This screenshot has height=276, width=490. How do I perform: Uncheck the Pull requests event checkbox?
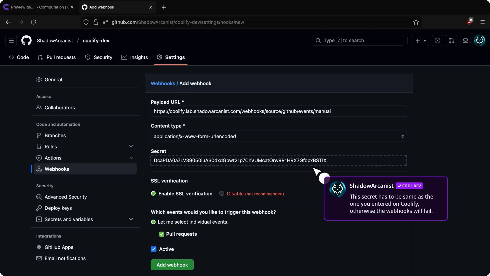(162, 234)
